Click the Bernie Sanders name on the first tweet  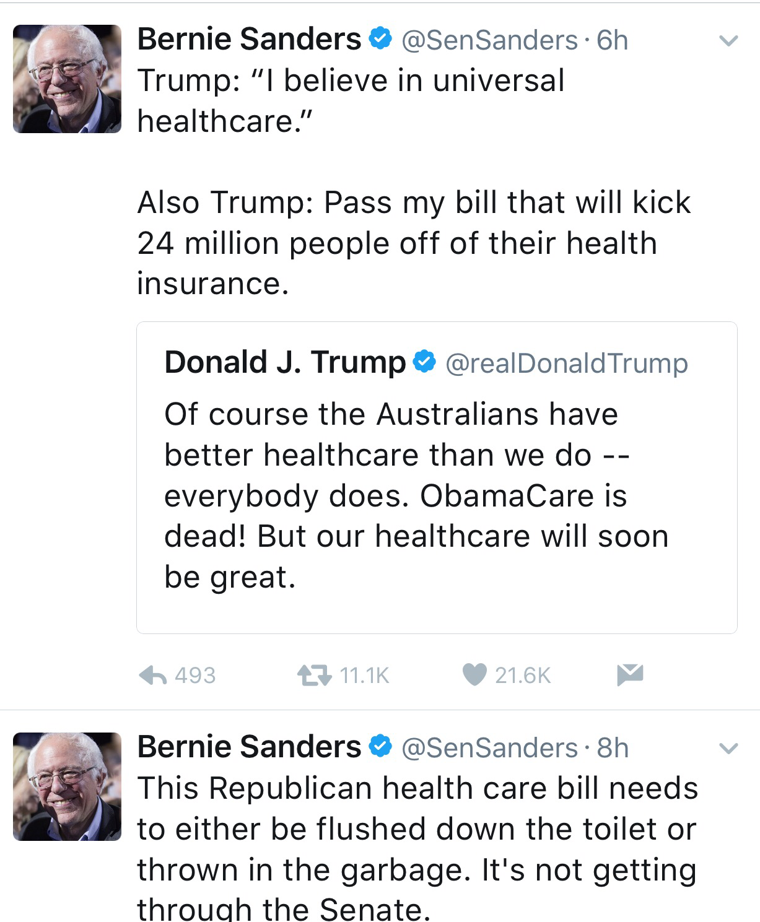coord(248,39)
